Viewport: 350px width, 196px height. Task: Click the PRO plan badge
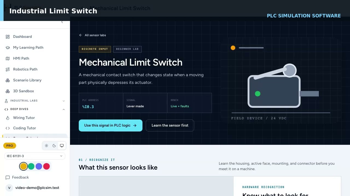click(x=10, y=146)
